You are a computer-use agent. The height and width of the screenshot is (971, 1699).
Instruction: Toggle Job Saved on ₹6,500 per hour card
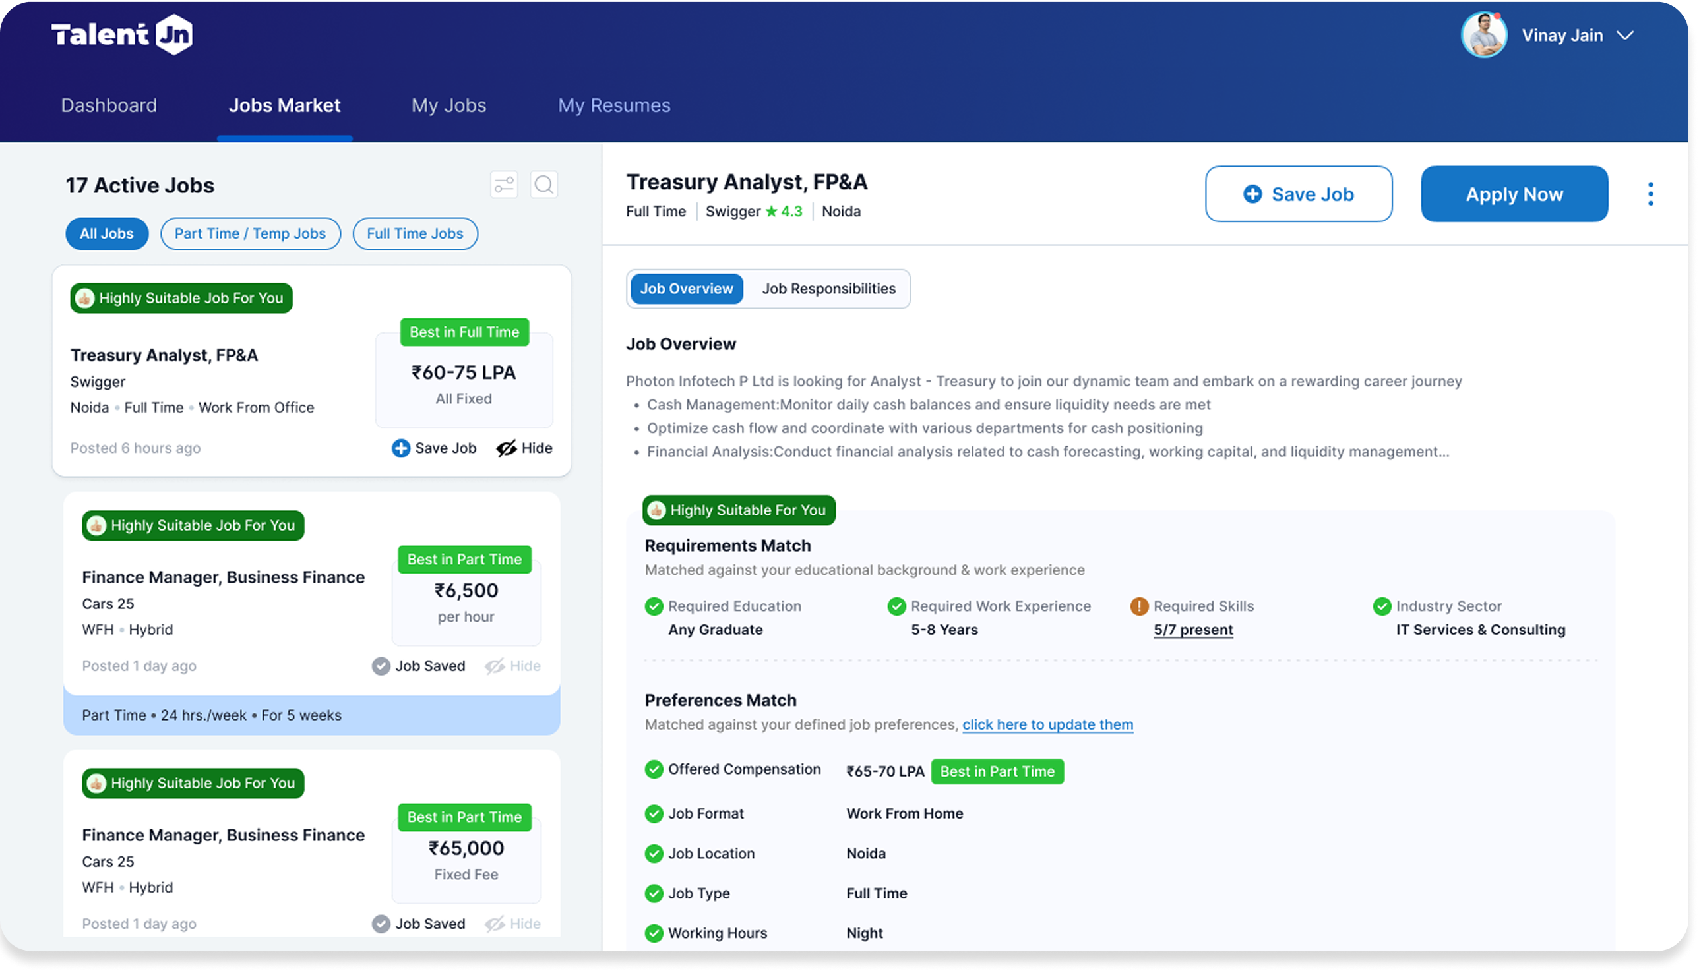(418, 666)
